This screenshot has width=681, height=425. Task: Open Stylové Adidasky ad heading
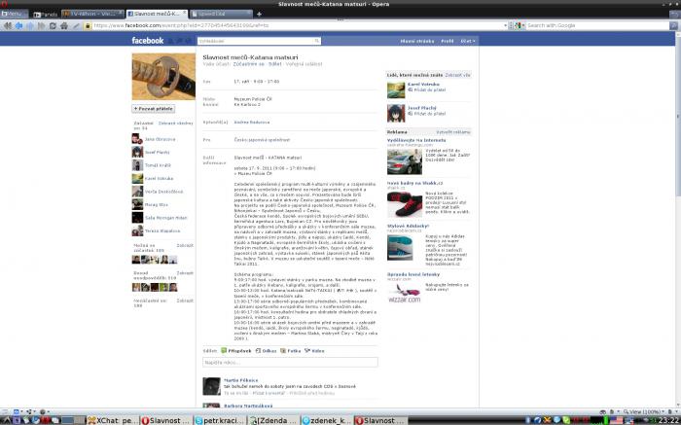pyautogui.click(x=408, y=226)
